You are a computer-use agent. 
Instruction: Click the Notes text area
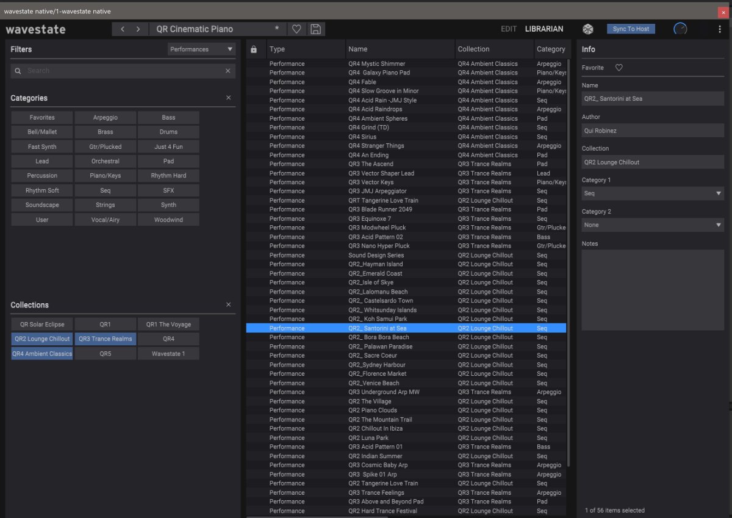(653, 290)
